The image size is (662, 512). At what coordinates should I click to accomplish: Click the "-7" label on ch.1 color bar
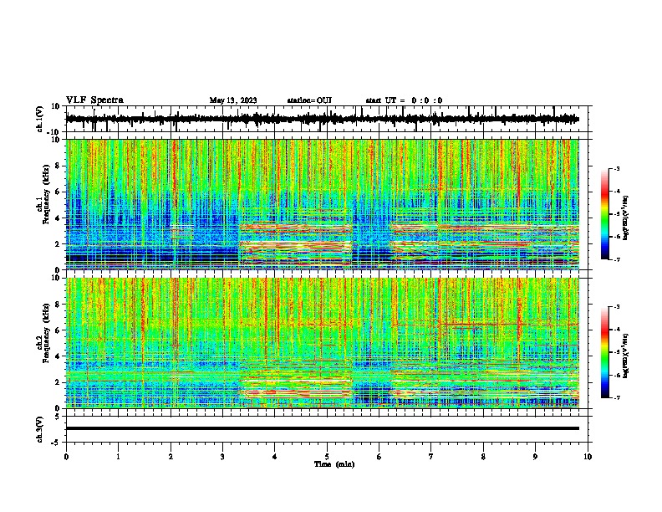pos(616,259)
